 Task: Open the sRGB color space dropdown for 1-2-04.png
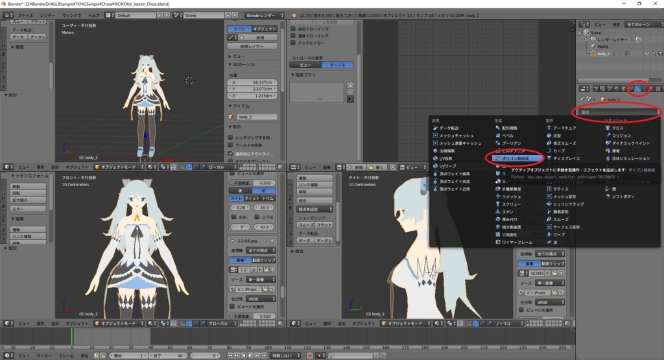(261, 298)
